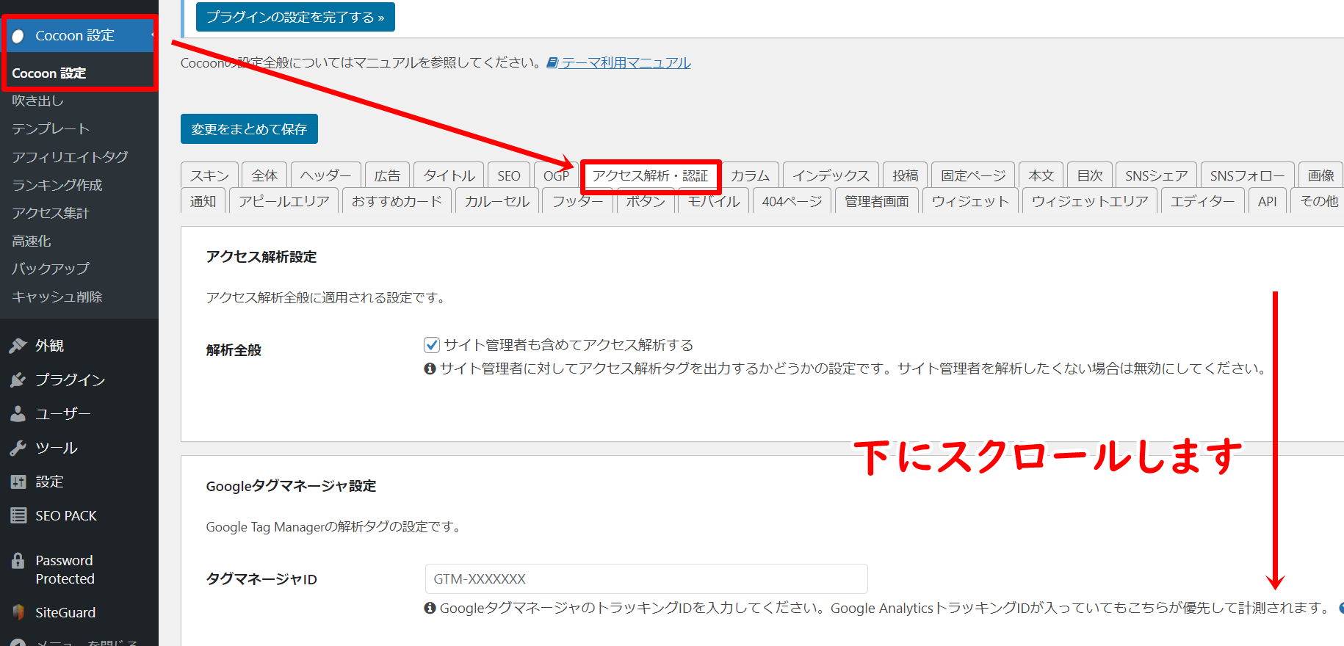1344x646 pixels.
Task: Open 高速化 in the sidebar submenu
Action: pyautogui.click(x=32, y=241)
